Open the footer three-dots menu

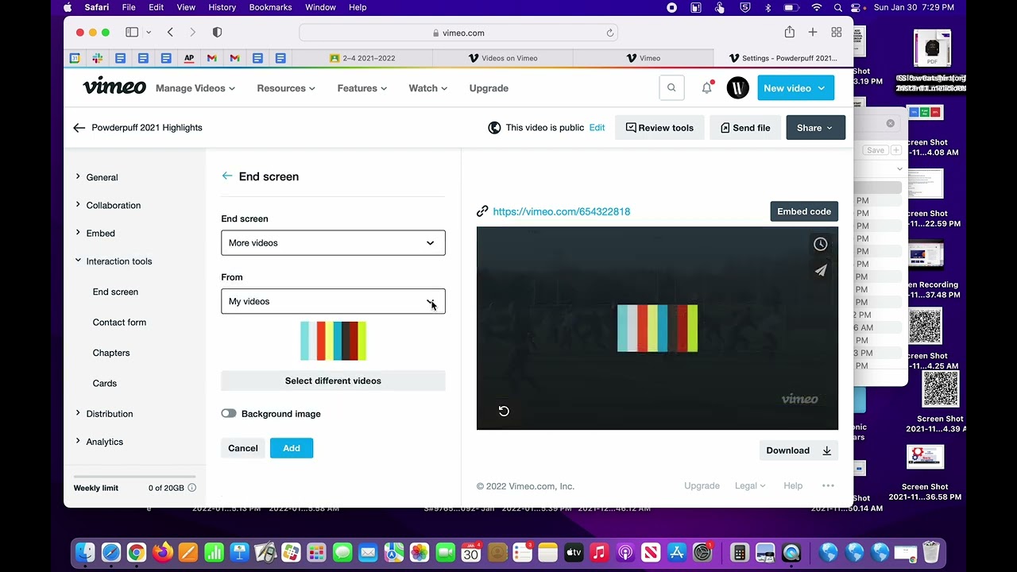pos(828,485)
